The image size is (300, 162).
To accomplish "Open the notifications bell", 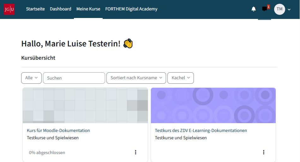I will 254,9.
